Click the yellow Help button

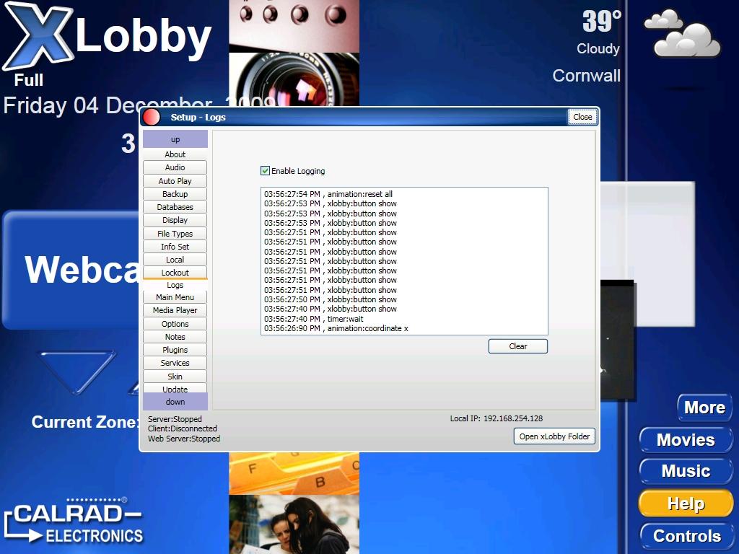[x=686, y=504]
